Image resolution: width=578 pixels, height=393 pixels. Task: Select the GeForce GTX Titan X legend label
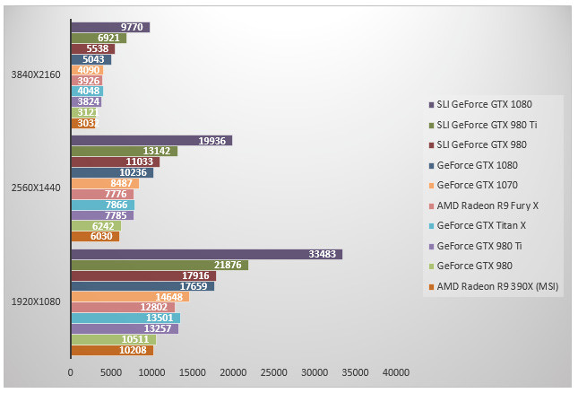(481, 225)
